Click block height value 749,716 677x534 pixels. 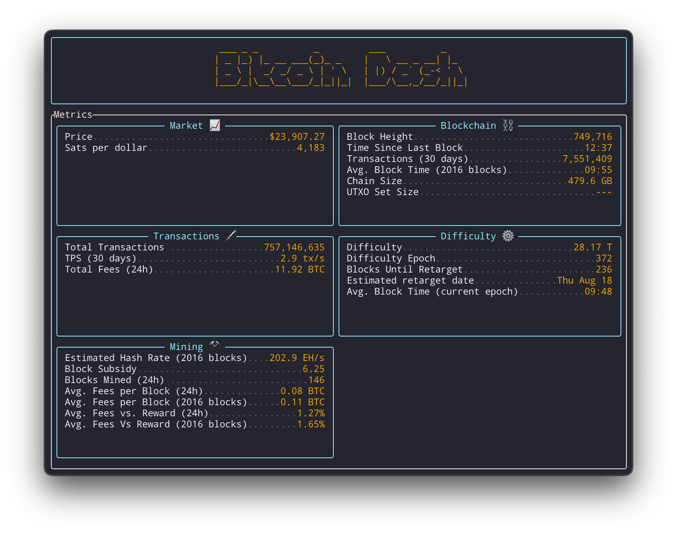pyautogui.click(x=593, y=137)
